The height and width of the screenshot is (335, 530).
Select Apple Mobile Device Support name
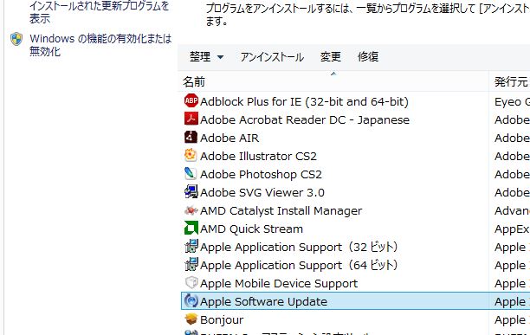pos(279,284)
